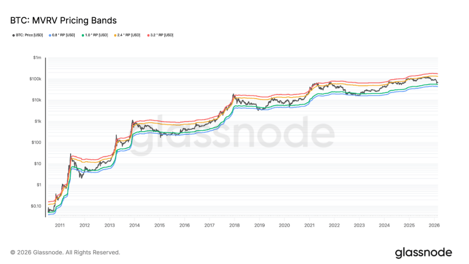Click the 3.2 * RP [USD] legend label
Screen dimensions: 469x264
click(x=161, y=35)
